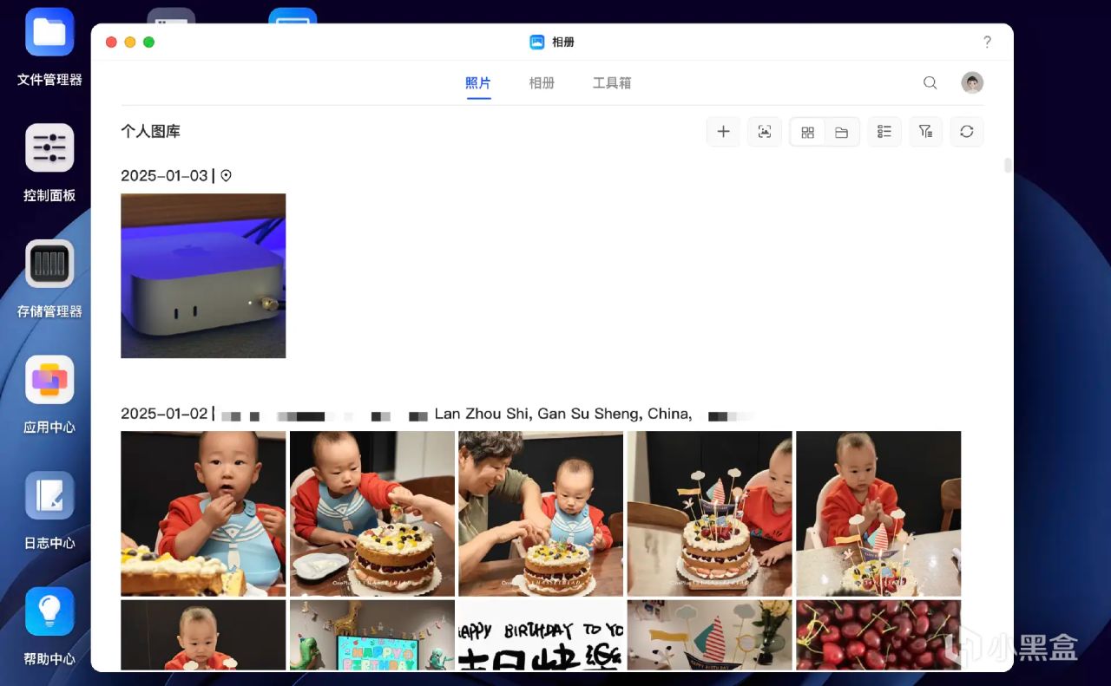Screen dimensions: 1111x686
Task: Click the 2025-01-02 date heading
Action: tap(164, 414)
